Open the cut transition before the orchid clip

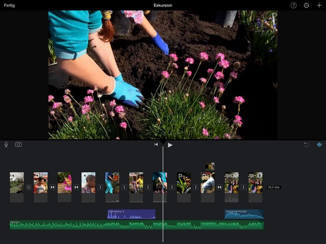point(172,188)
